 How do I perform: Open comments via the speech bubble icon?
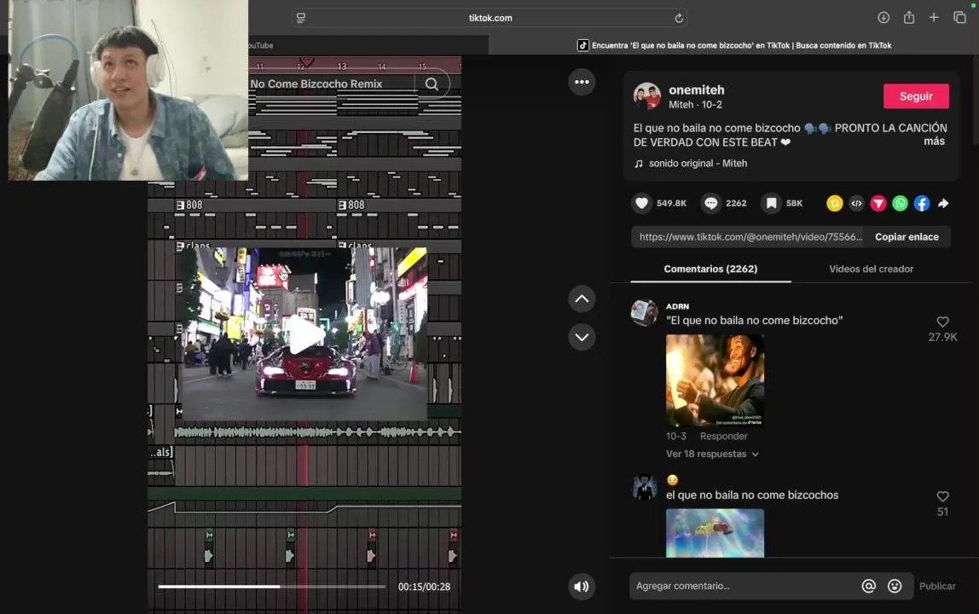tap(710, 203)
